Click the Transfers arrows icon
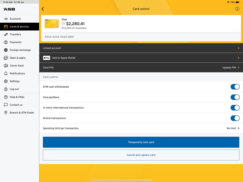Viewport: 243px width, 182px height. pos(6,34)
